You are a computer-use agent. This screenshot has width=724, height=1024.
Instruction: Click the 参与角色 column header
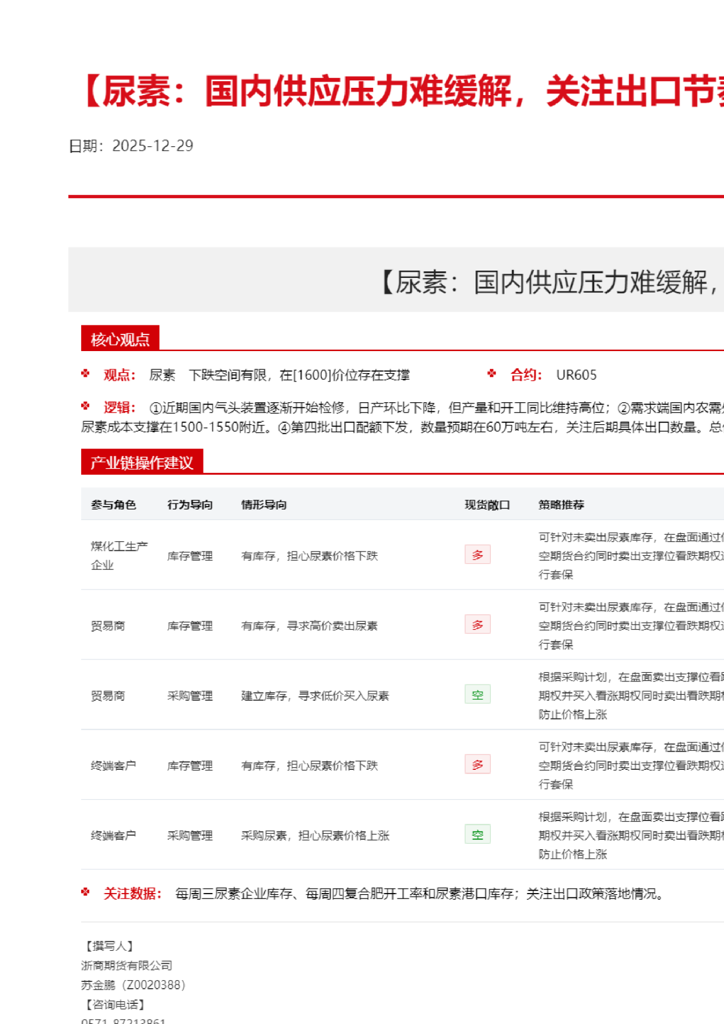pyautogui.click(x=113, y=505)
